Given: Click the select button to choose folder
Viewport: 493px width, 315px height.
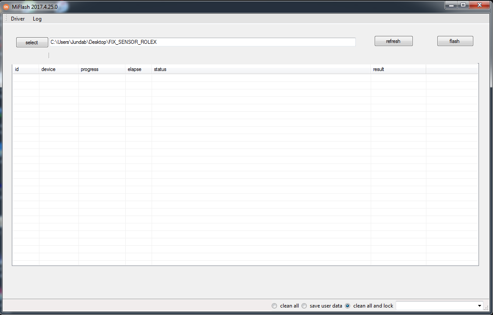Looking at the screenshot, I should pyautogui.click(x=32, y=42).
